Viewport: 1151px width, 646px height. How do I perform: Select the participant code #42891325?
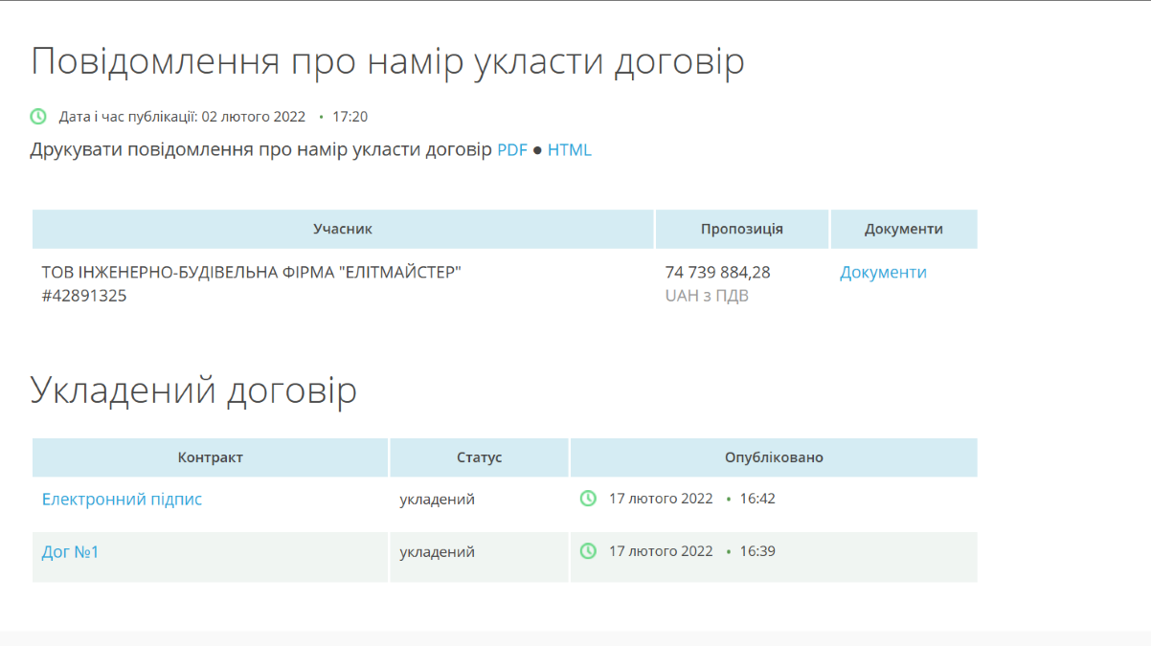tap(84, 296)
